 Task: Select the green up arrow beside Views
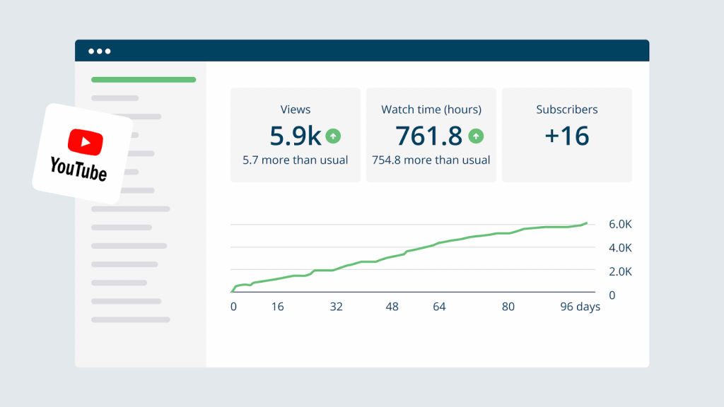pyautogui.click(x=334, y=136)
